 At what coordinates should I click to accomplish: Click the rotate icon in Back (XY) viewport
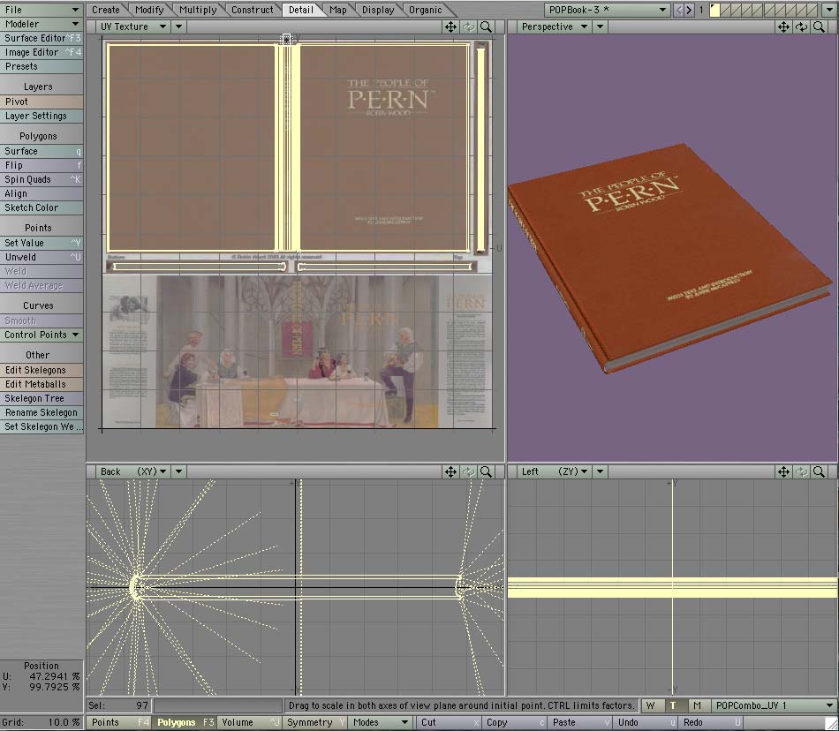click(468, 471)
